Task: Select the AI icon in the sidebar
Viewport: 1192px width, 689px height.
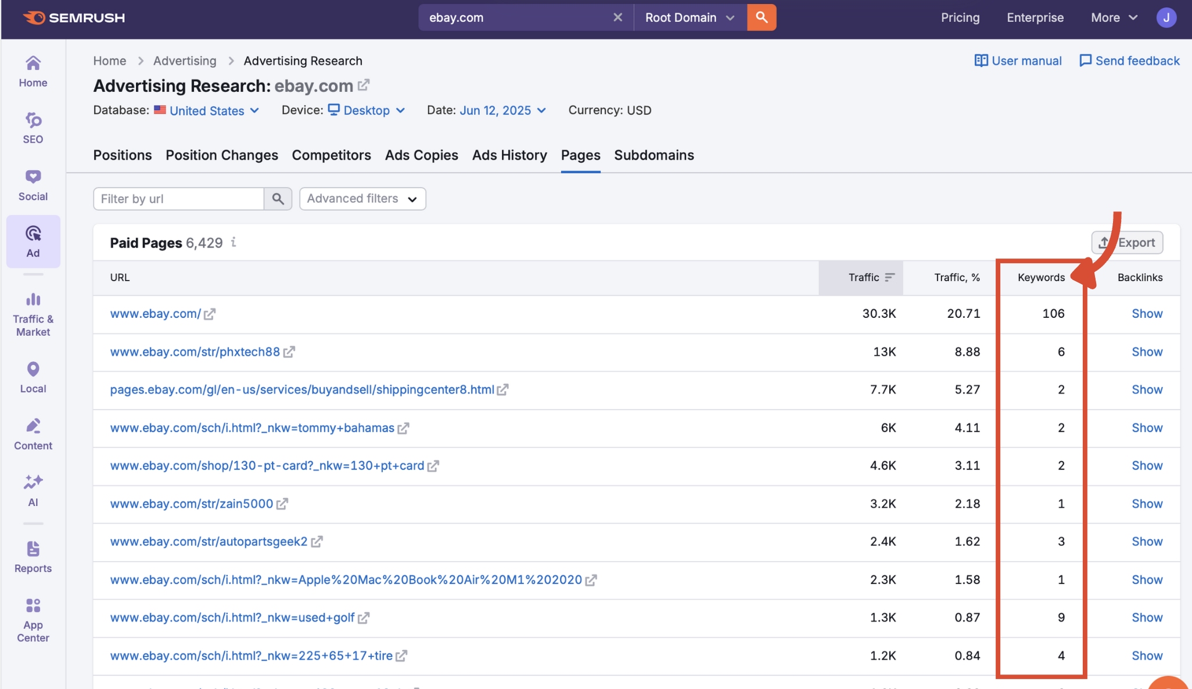Action: click(33, 490)
